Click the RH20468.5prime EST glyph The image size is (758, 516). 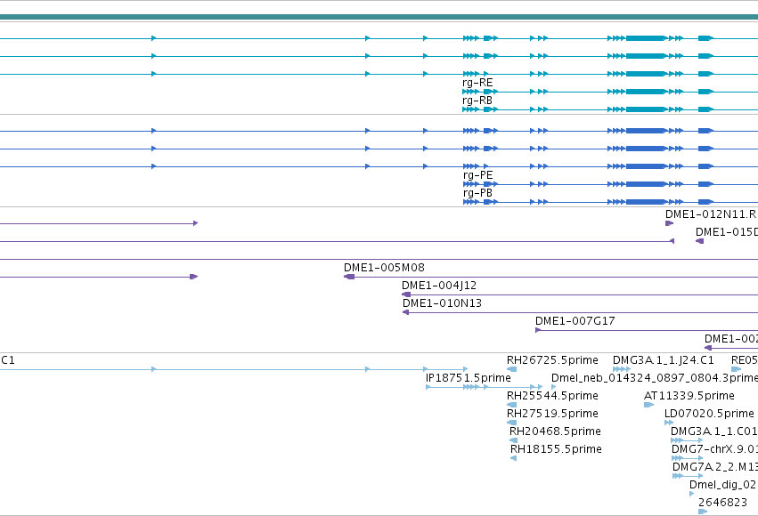click(x=513, y=440)
